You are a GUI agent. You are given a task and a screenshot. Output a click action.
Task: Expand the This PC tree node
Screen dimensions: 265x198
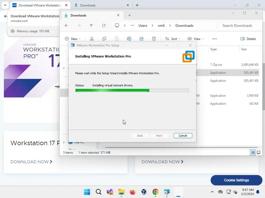coord(64,142)
